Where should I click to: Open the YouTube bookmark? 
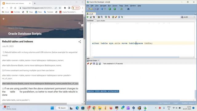[x=15, y=12]
